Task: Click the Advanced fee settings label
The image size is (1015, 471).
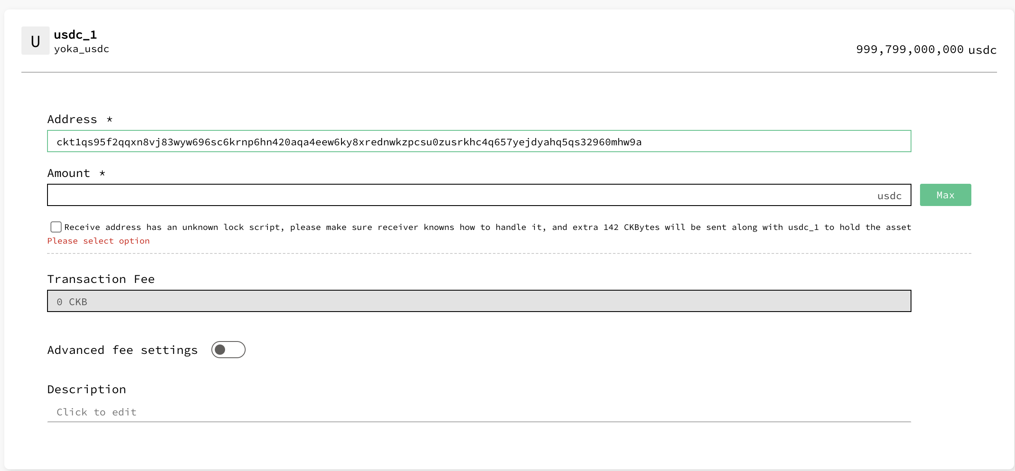Action: [122, 350]
